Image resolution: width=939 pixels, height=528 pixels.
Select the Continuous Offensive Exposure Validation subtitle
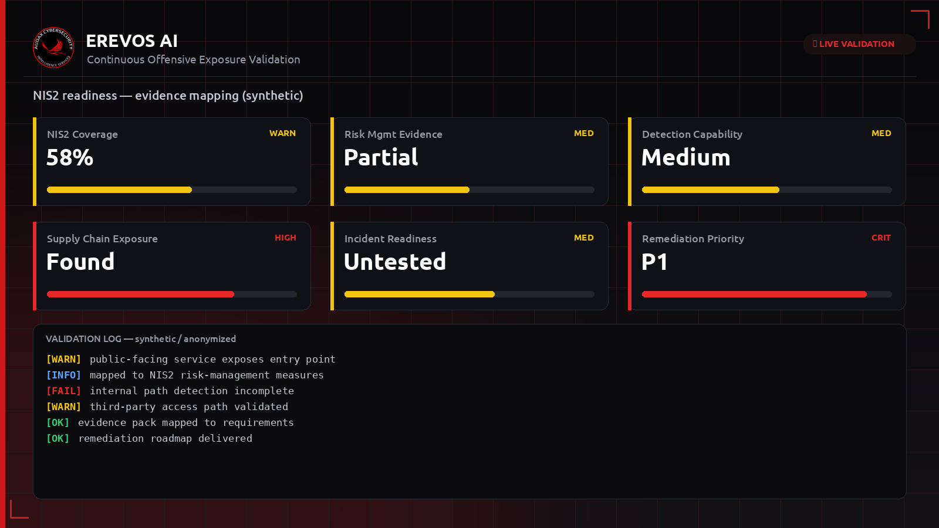pyautogui.click(x=194, y=60)
